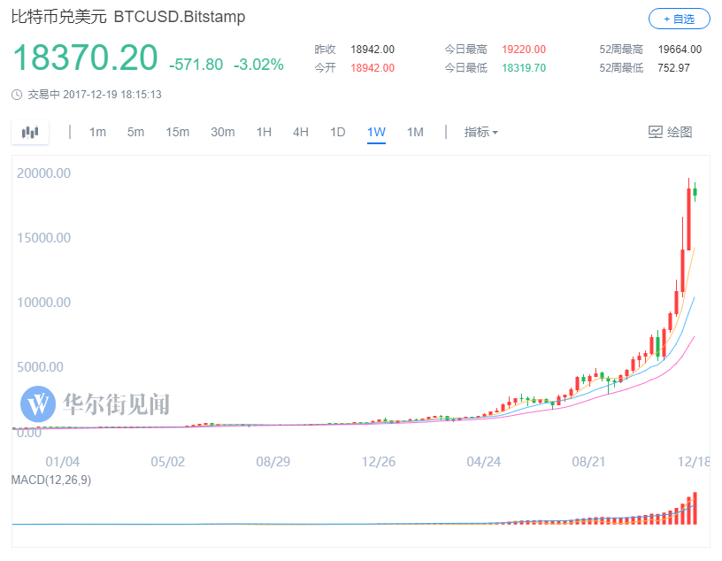Image resolution: width=722 pixels, height=561 pixels.
Task: Click the candlestick chart type icon
Action: pos(31,133)
